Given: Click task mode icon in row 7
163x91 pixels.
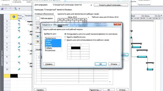Looking at the screenshot, I should [19, 50].
